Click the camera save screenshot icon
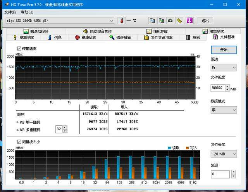 point(170,21)
